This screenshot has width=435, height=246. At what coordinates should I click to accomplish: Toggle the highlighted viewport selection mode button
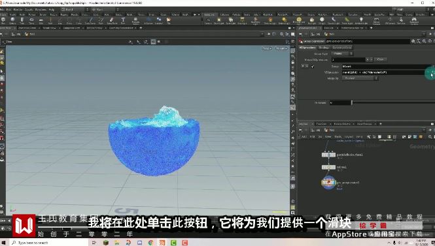(x=153, y=42)
